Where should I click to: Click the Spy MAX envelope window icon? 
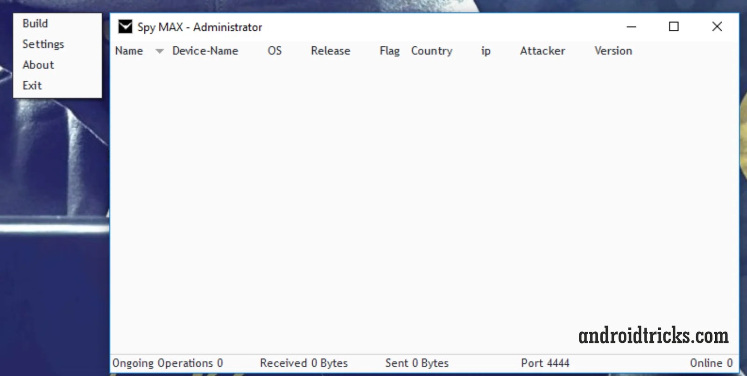[125, 27]
